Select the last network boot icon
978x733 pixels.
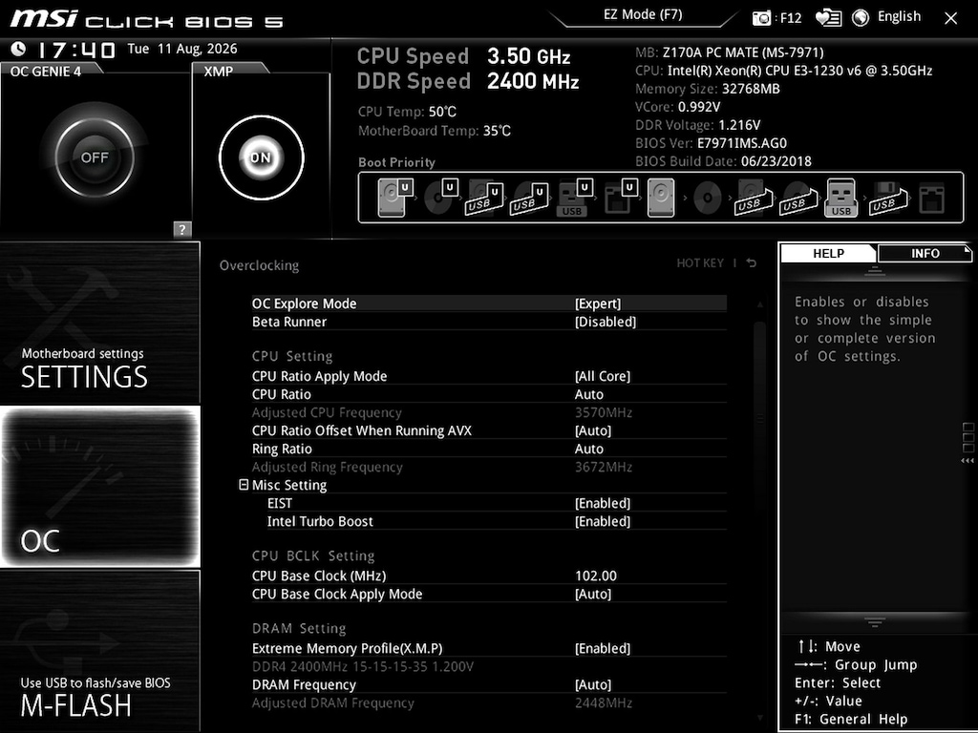pos(932,198)
